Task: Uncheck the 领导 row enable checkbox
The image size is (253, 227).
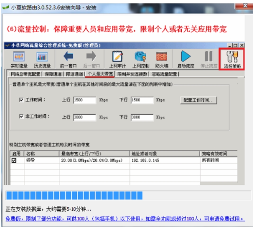Action: pos(14,160)
